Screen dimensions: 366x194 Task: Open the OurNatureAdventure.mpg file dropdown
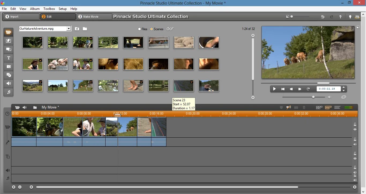click(69, 29)
